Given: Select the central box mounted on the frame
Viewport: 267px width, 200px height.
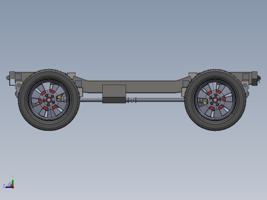Looking at the screenshot, I should point(114,94).
